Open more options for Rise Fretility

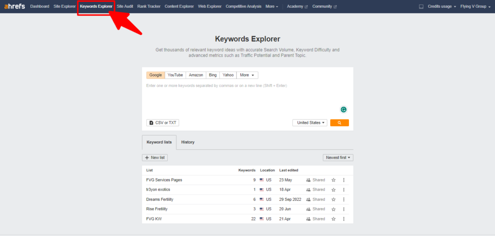tap(344, 209)
